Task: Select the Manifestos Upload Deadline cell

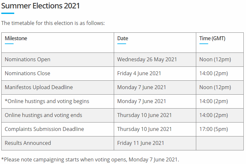Action: point(39,88)
